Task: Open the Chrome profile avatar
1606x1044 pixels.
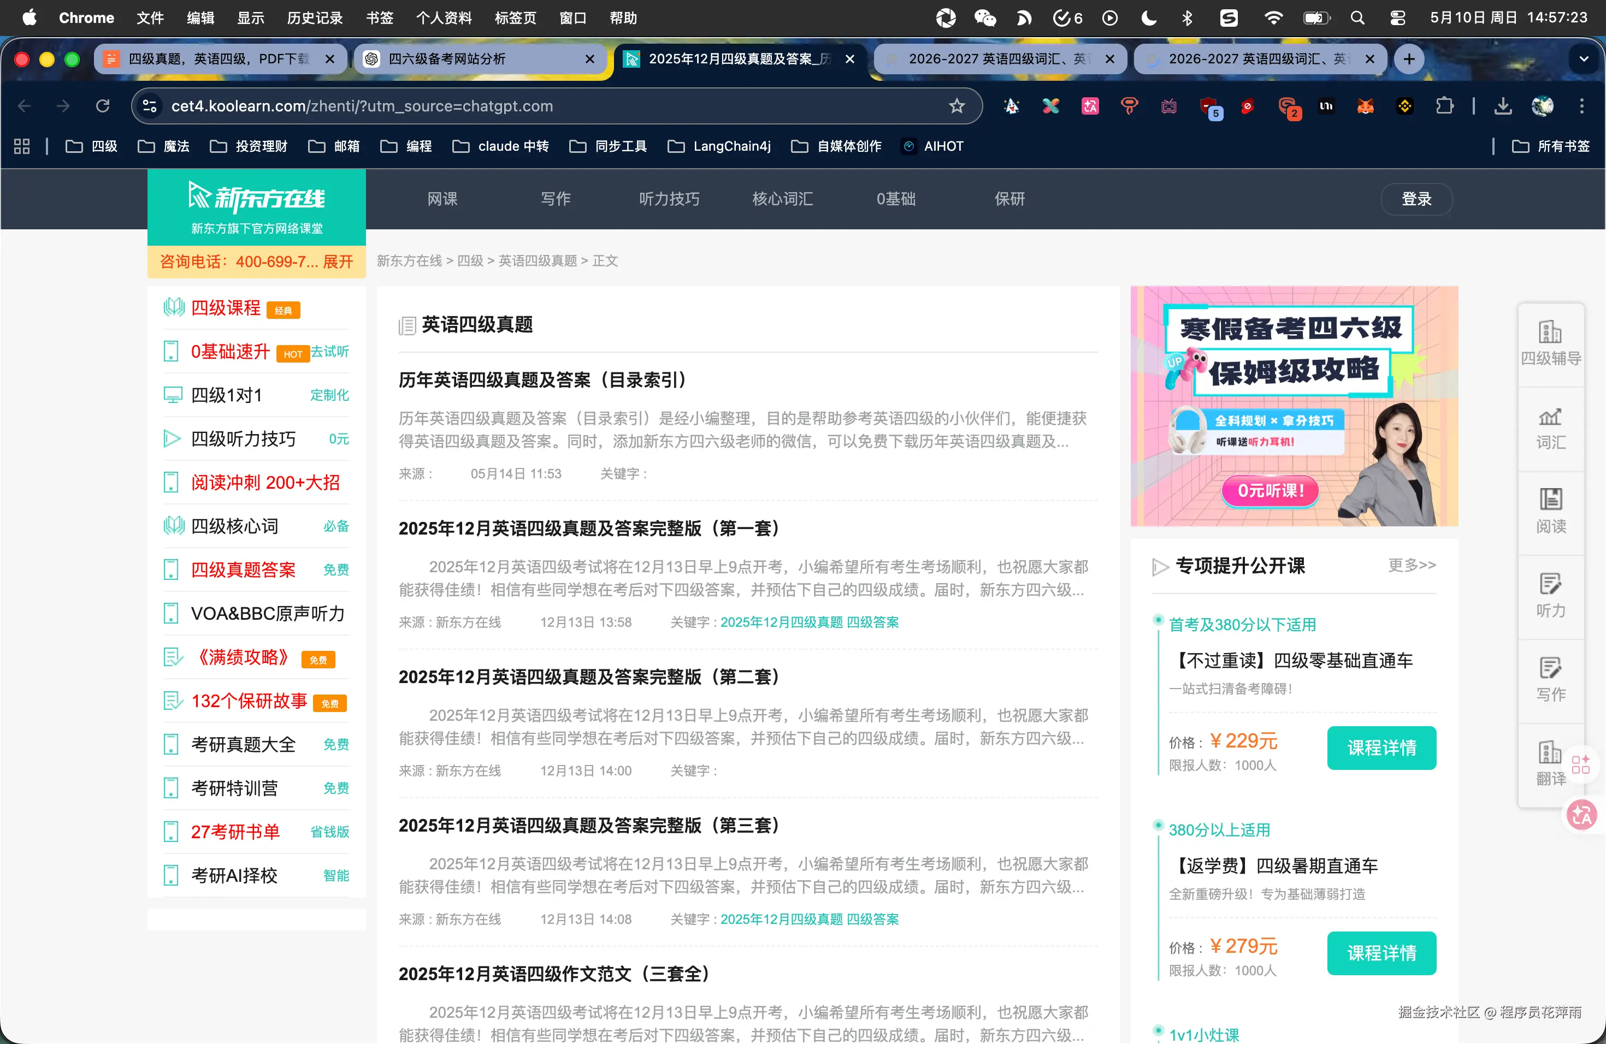Action: coord(1543,106)
